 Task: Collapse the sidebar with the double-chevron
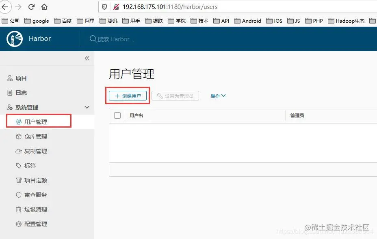[87, 58]
